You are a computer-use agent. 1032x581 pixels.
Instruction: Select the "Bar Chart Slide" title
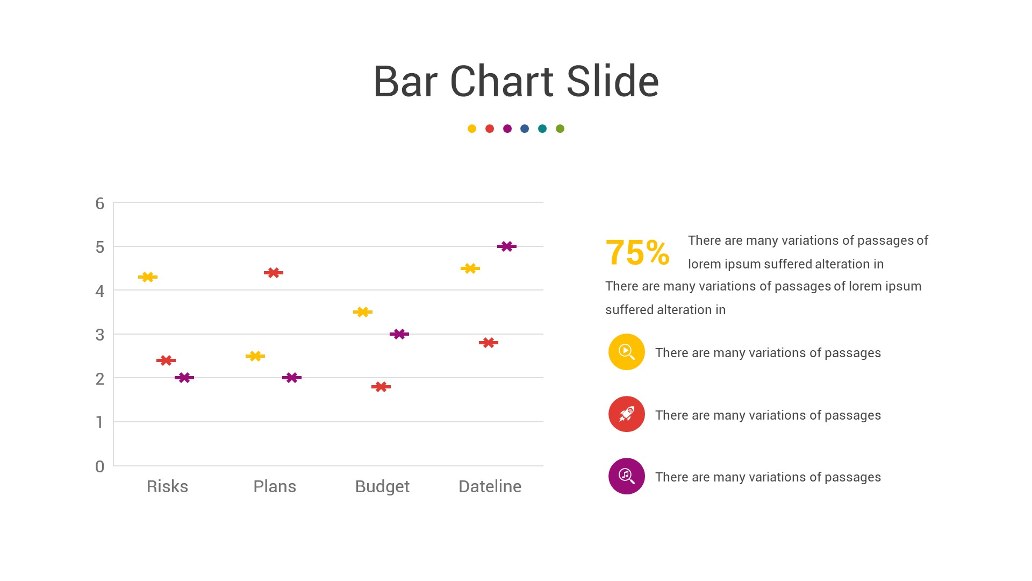pyautogui.click(x=516, y=81)
